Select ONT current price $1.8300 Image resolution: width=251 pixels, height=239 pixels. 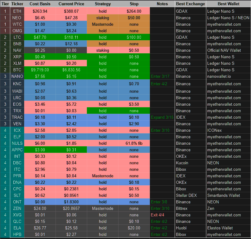coord(71,202)
